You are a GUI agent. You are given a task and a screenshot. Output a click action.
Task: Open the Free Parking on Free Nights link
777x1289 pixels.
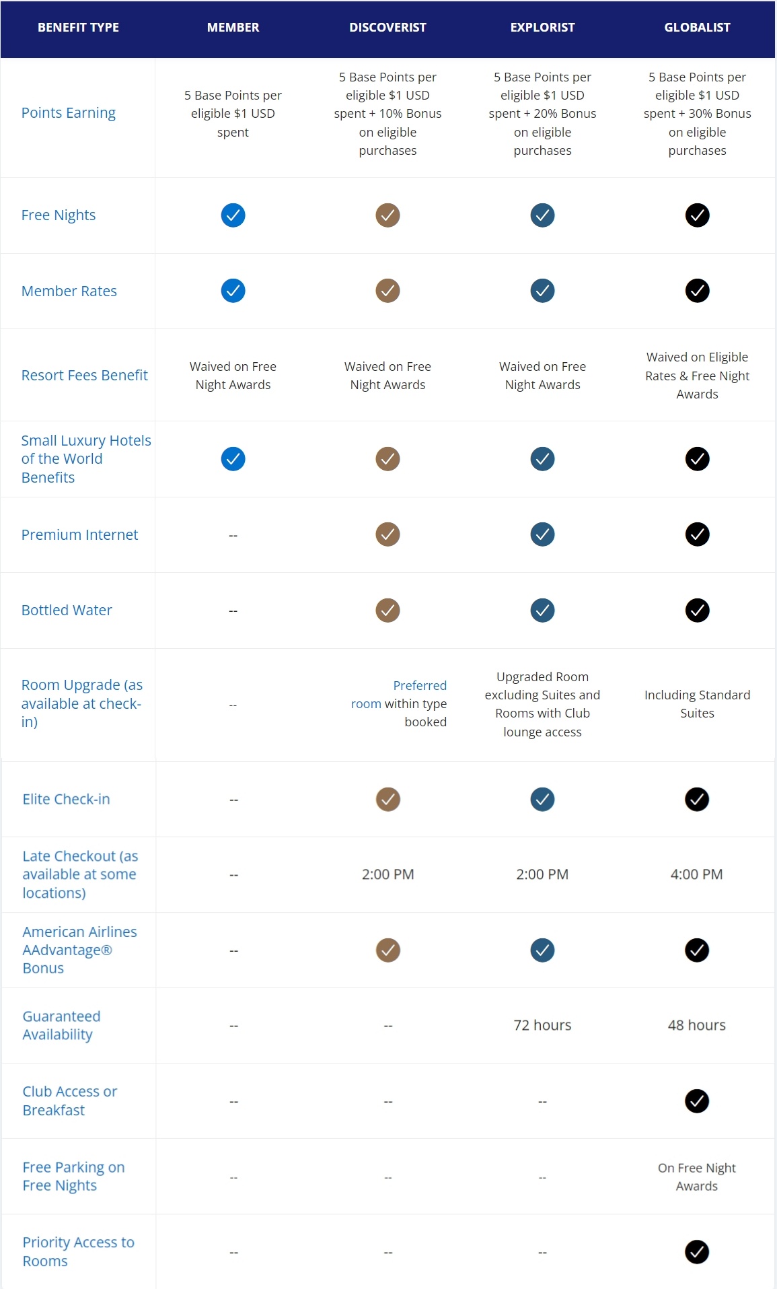(73, 1177)
